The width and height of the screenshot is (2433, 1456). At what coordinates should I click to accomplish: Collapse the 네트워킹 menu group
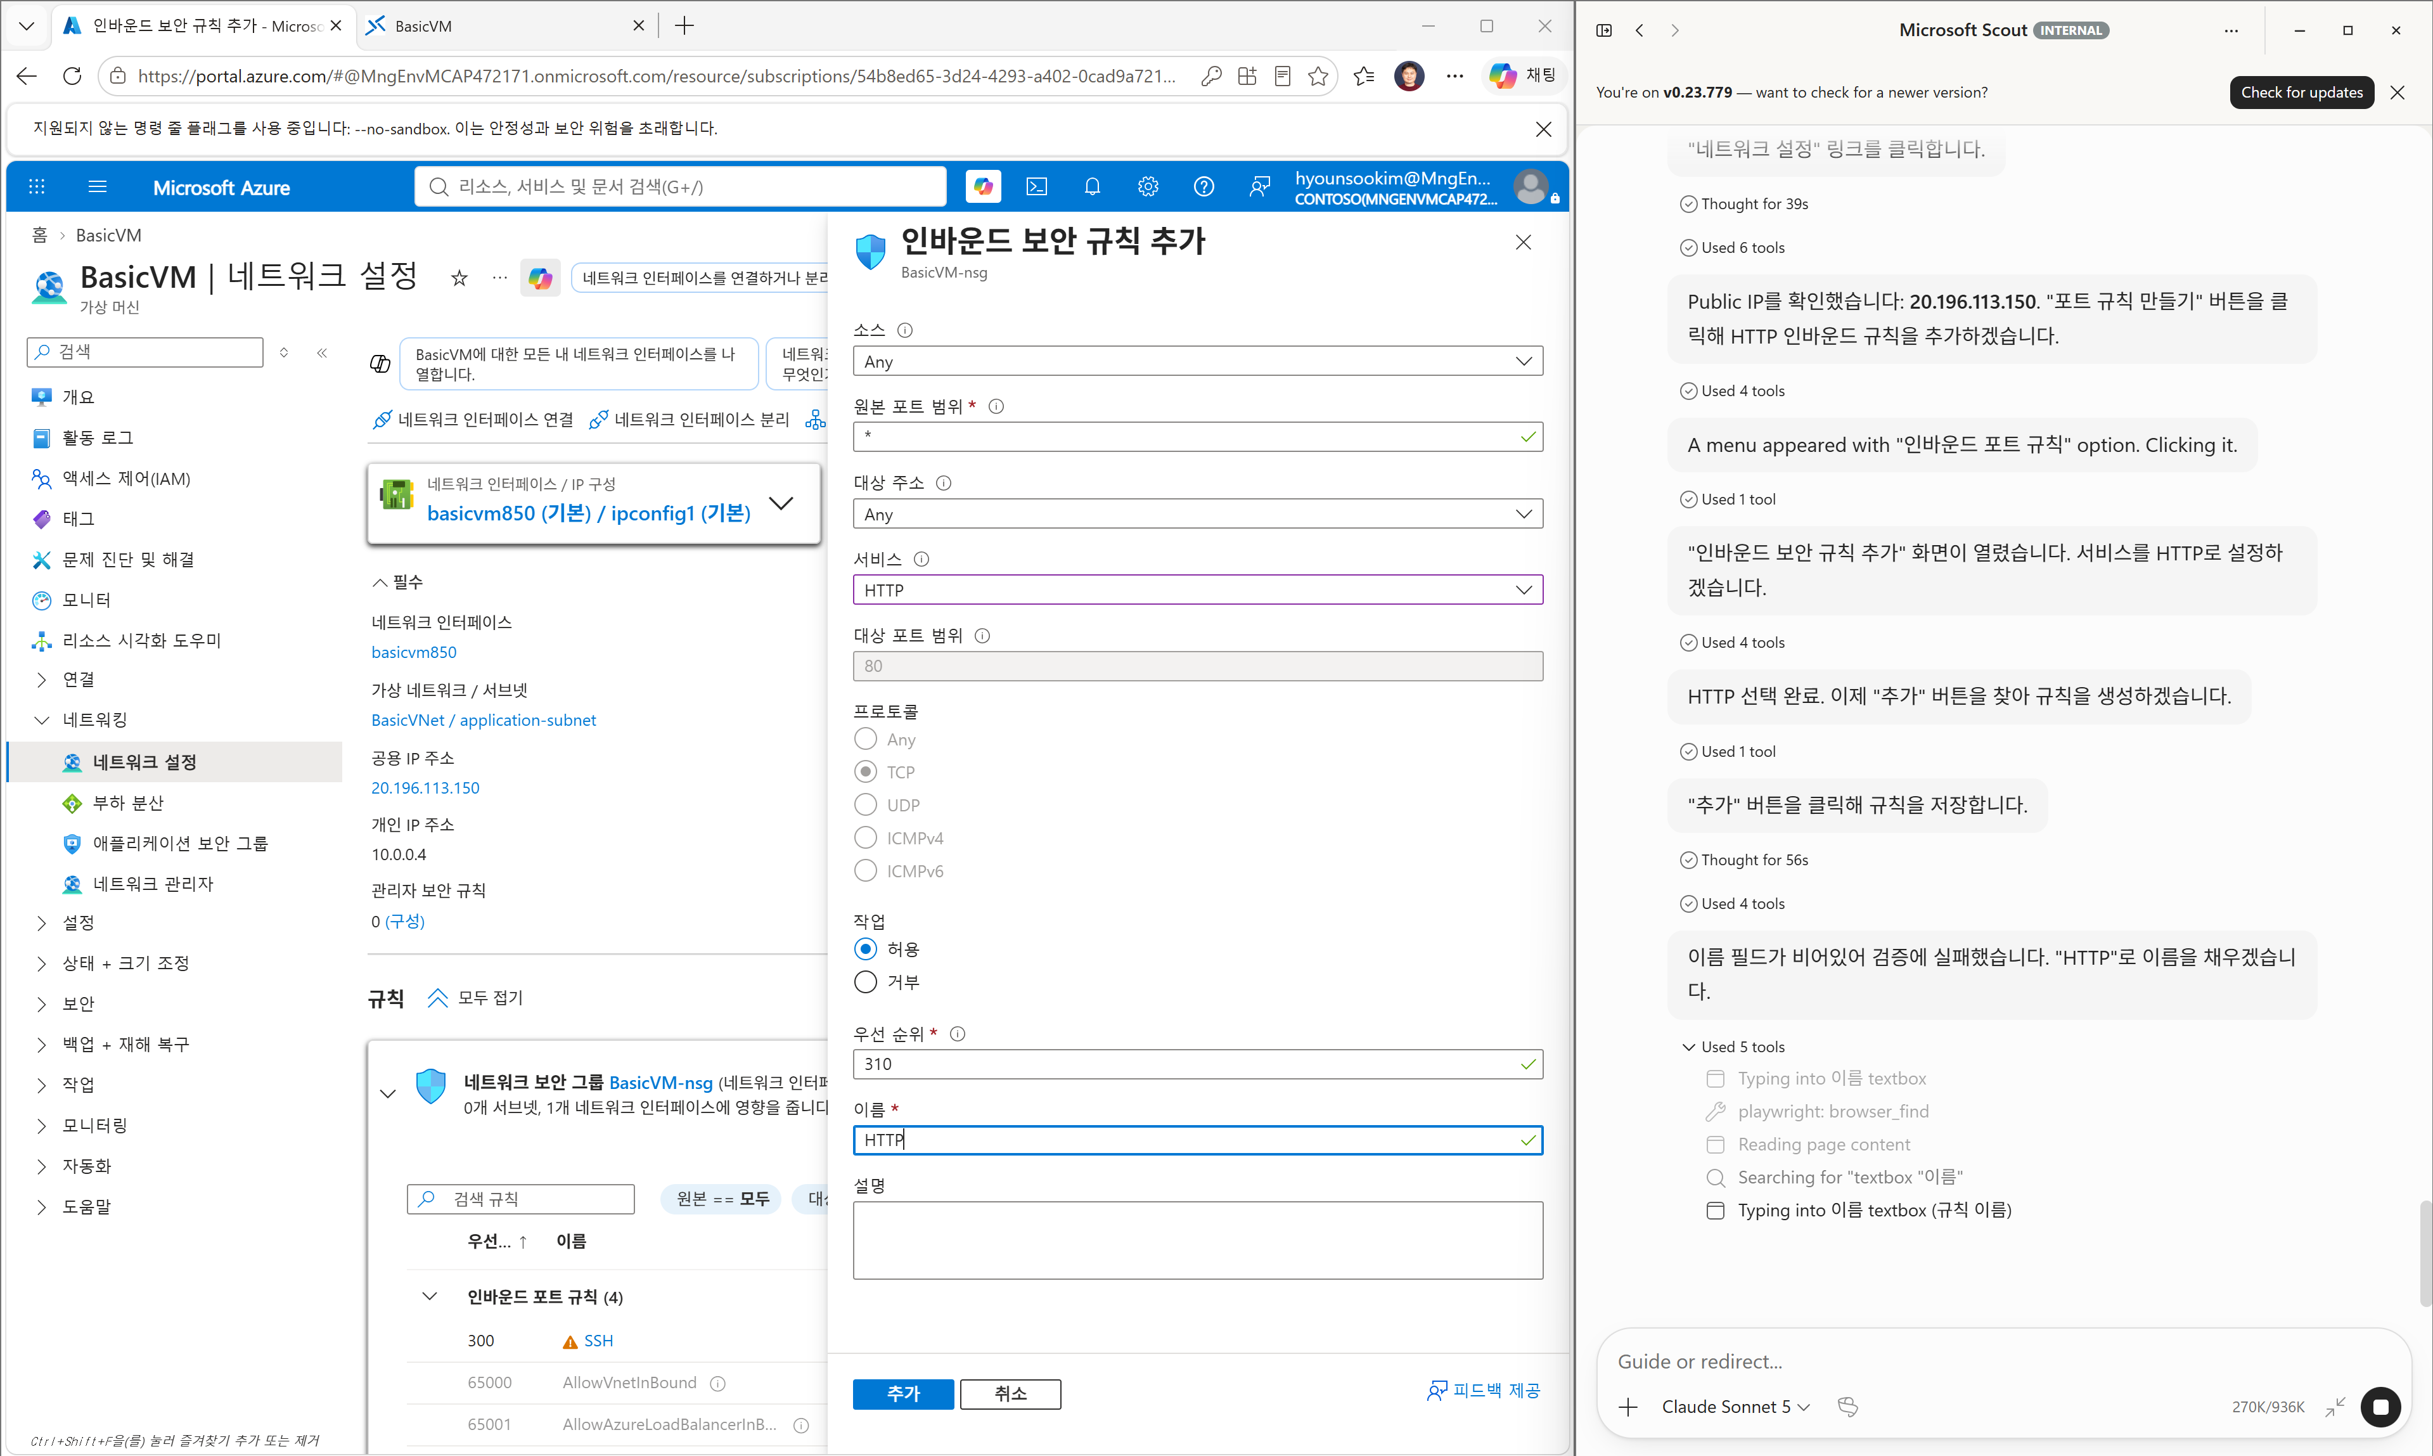pyautogui.click(x=41, y=720)
